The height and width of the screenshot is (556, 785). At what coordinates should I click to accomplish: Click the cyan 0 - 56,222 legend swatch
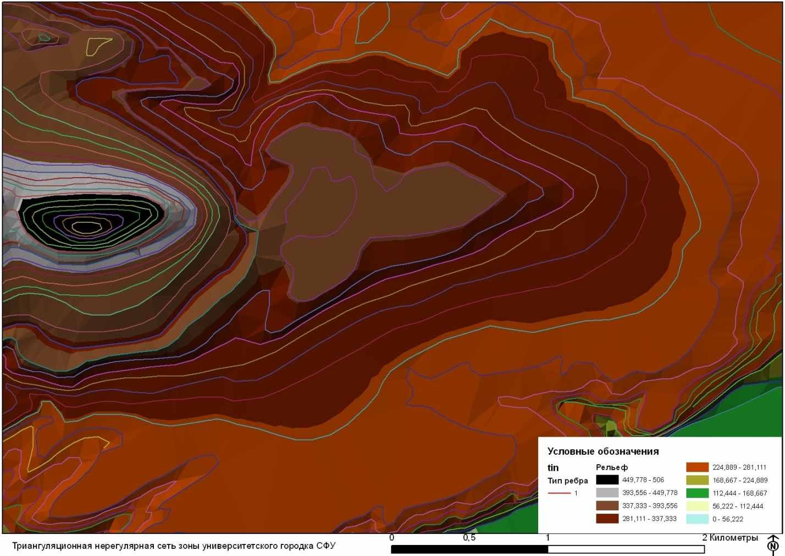(x=697, y=519)
